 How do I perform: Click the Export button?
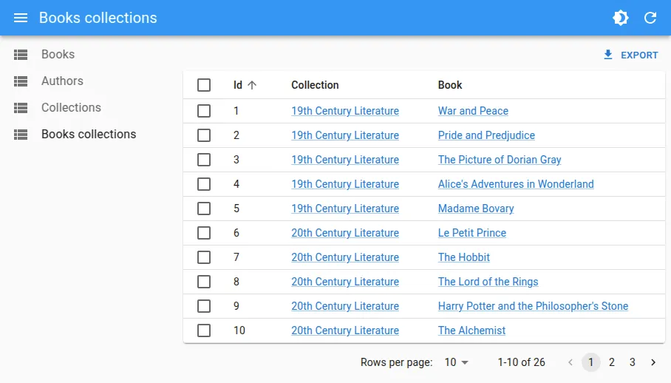(x=630, y=55)
